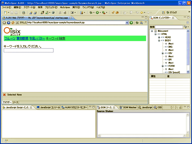The image size is (192, 144).
Task: Select DIV [result] node in DOM tree
Action: click(x=174, y=72)
